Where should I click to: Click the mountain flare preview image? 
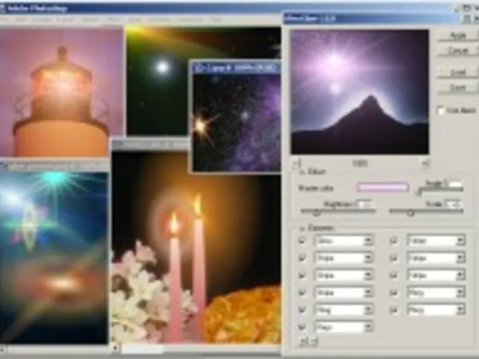[360, 92]
